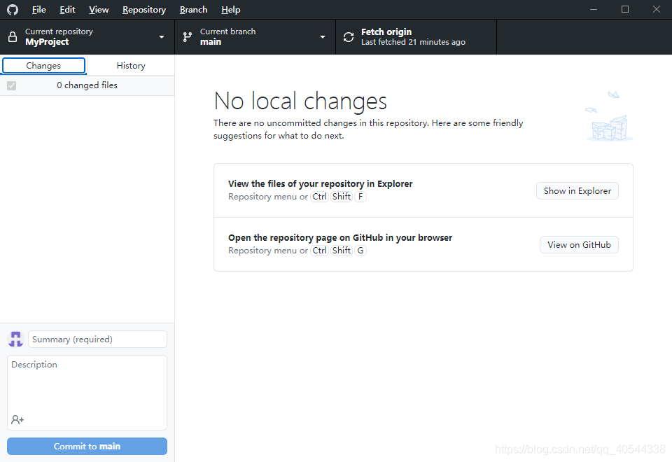Open the Branch menu
The height and width of the screenshot is (462, 672).
click(193, 9)
